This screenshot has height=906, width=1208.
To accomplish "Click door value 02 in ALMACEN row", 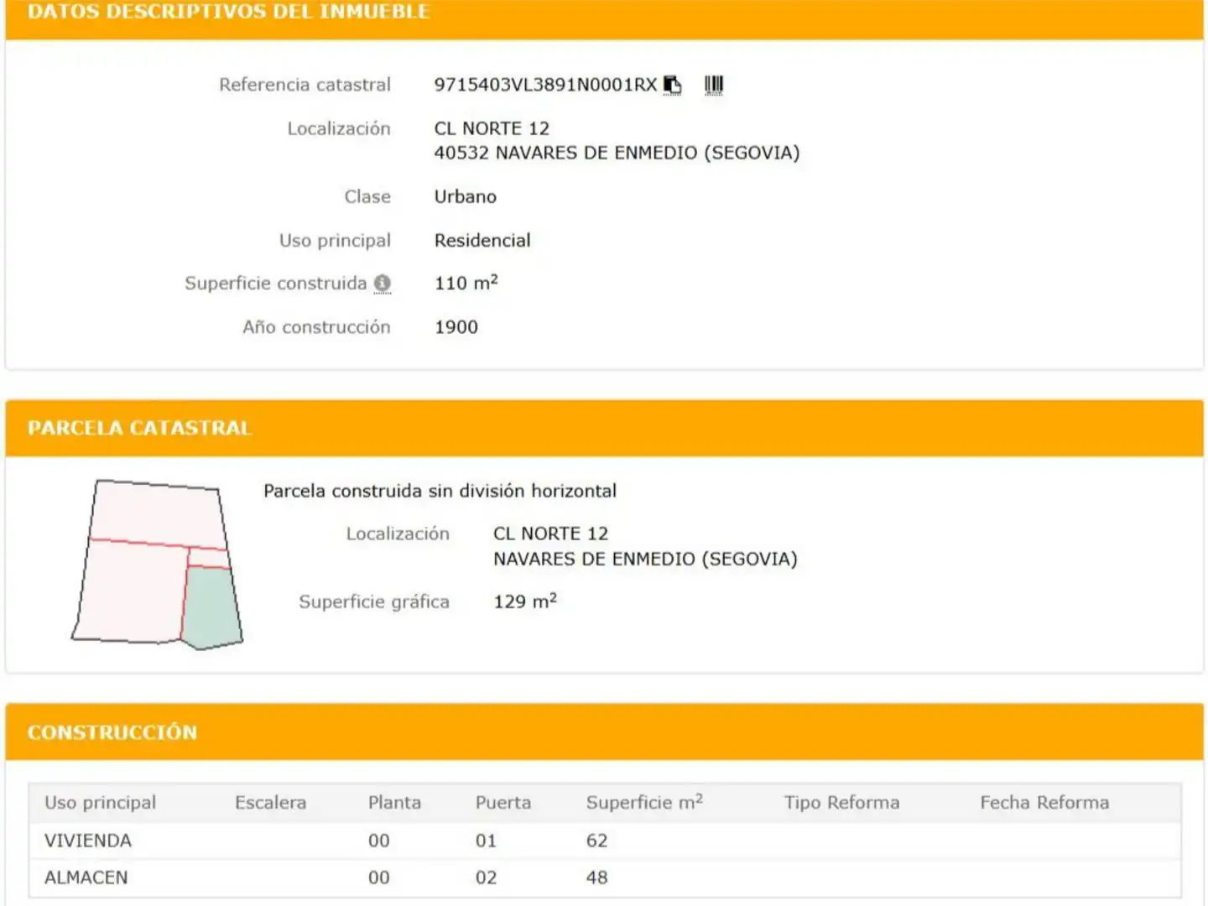I will point(487,877).
